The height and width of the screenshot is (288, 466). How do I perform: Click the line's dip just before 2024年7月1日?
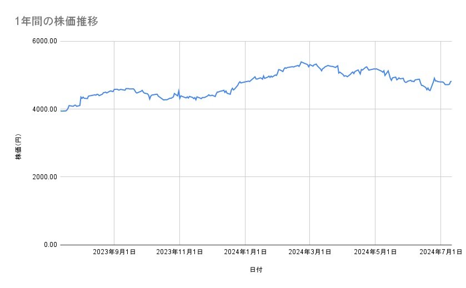429,90
